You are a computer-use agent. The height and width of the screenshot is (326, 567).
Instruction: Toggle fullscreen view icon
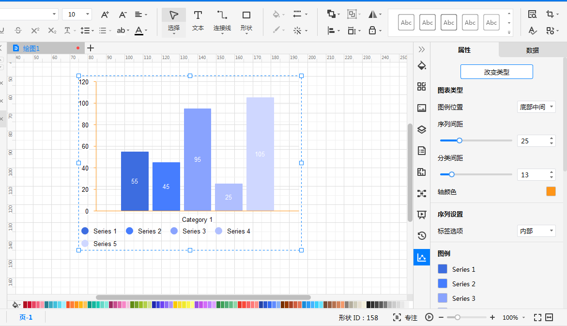(x=538, y=317)
